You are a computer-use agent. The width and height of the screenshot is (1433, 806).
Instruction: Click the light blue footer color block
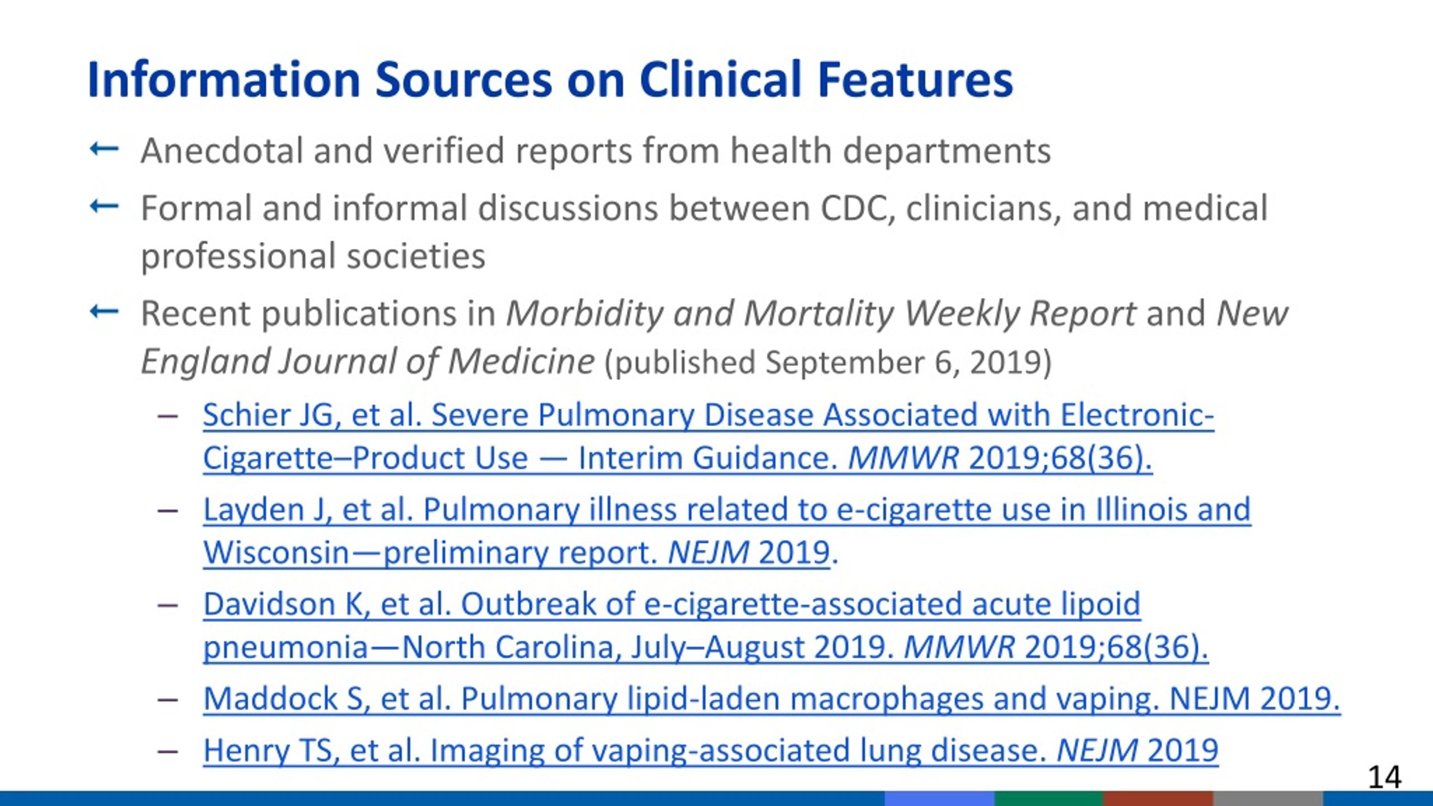pyautogui.click(x=939, y=799)
